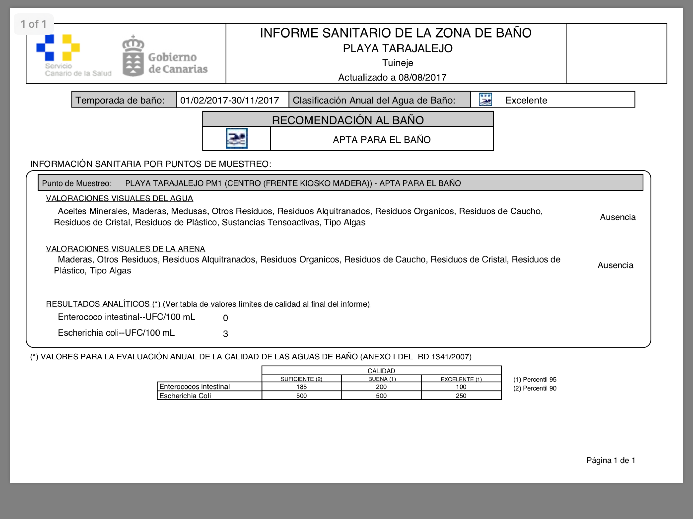This screenshot has height=519, width=693.
Task: Click the municipality name 'Tuineje'
Action: click(397, 63)
